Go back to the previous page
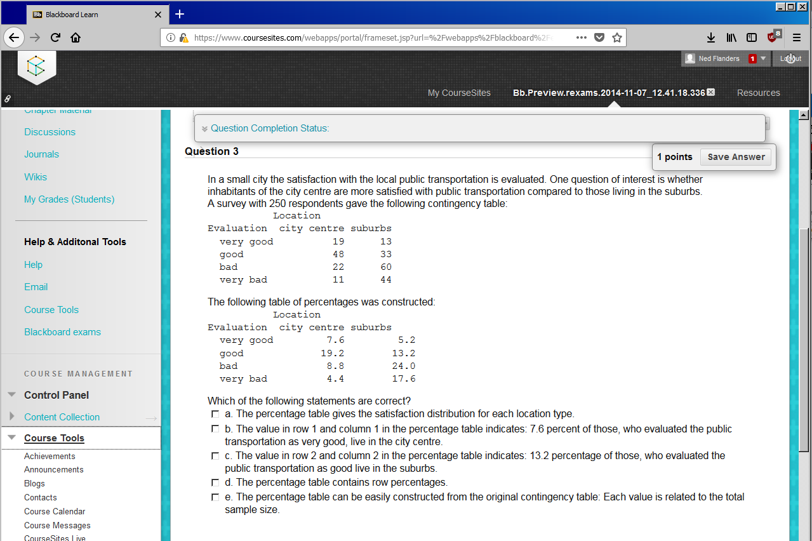Viewport: 812px width, 541px height. [x=15, y=37]
